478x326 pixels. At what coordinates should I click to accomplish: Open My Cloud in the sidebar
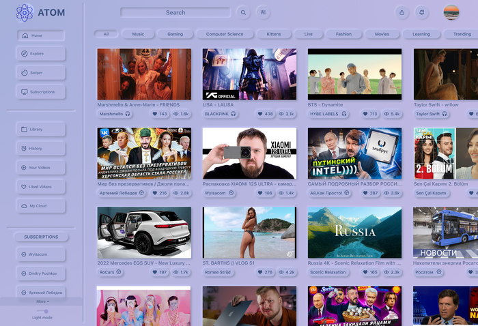[x=41, y=206]
